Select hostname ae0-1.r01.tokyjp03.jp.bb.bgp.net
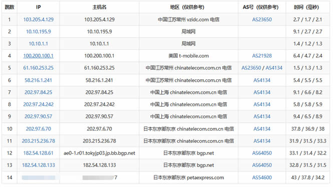This screenshot has height=187, width=333. click(99, 153)
